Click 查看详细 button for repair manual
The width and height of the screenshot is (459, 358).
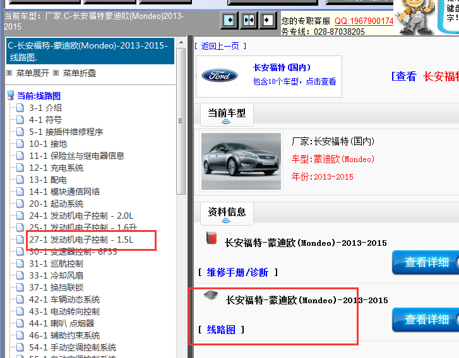coord(426,262)
